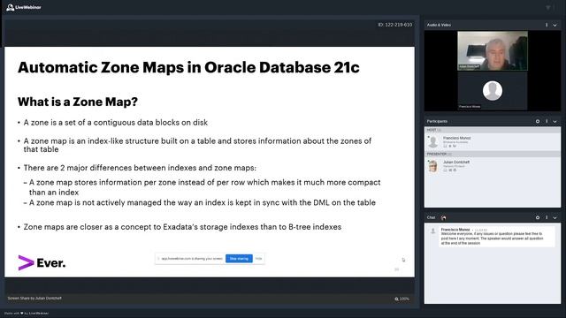566x318 pixels.
Task: Click the 'What is a Zone Map?' heading
Action: (78, 102)
